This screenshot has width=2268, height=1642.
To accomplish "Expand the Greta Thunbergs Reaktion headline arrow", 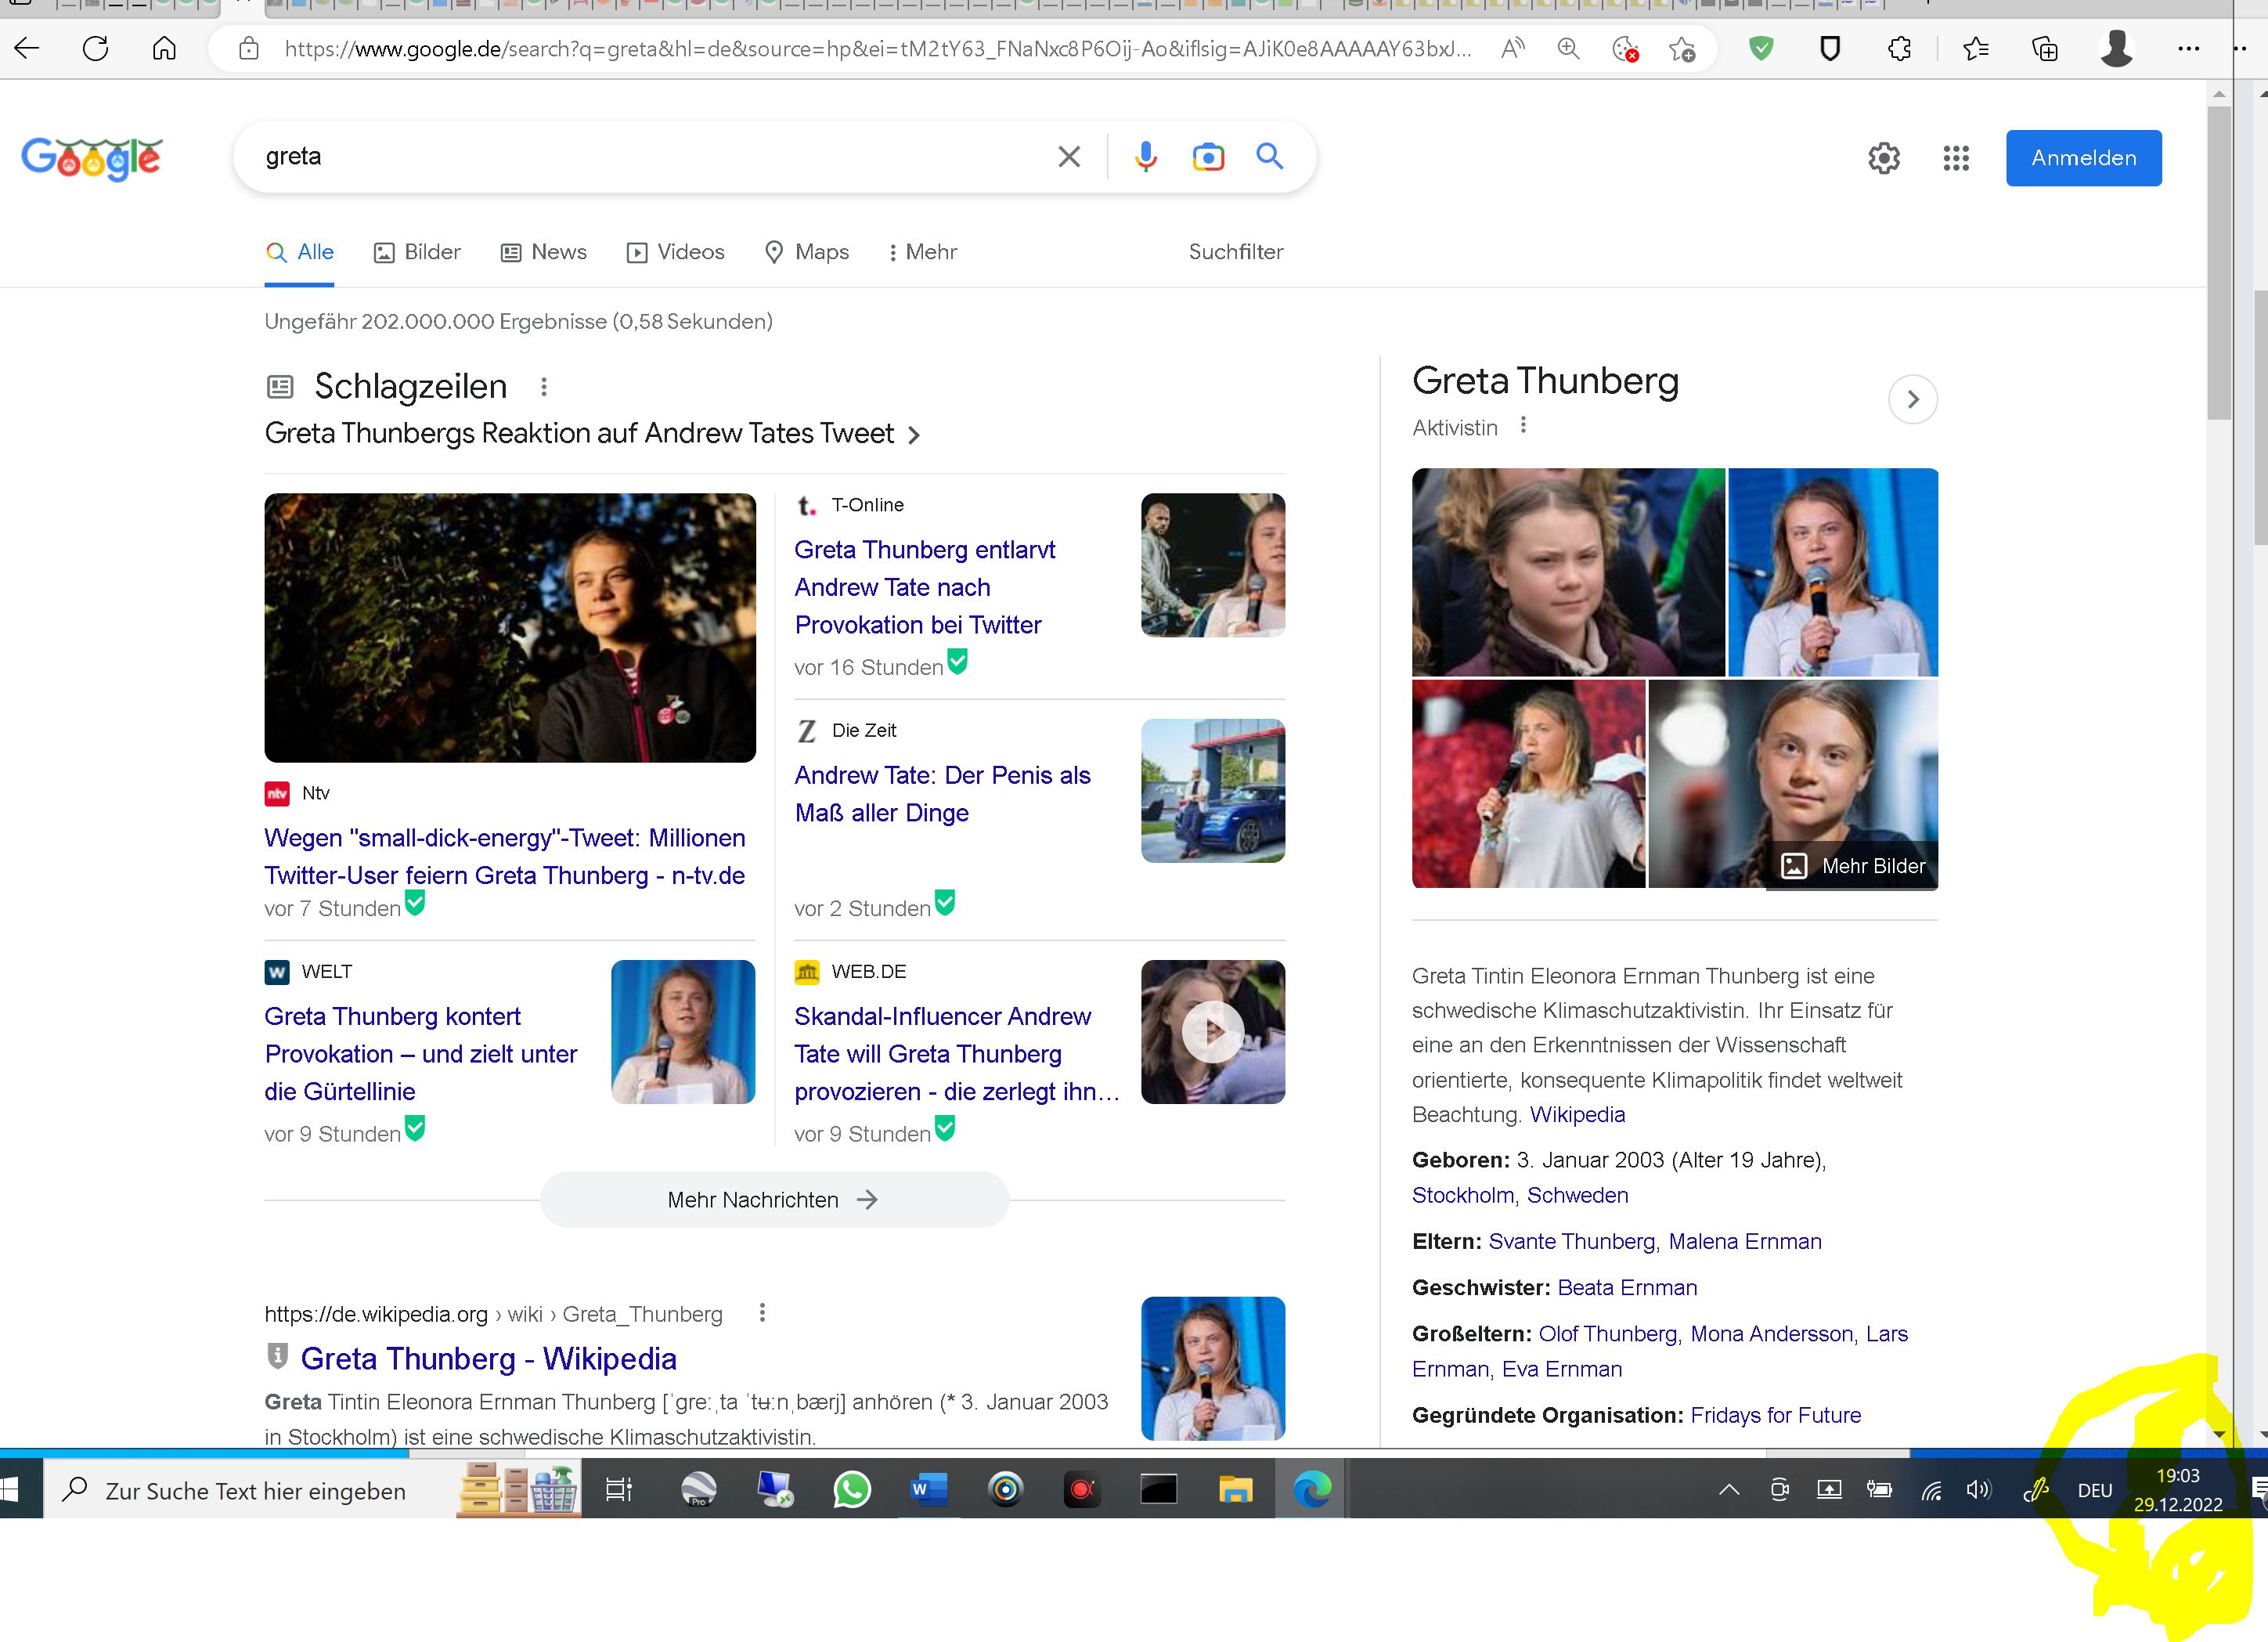I will tap(913, 435).
